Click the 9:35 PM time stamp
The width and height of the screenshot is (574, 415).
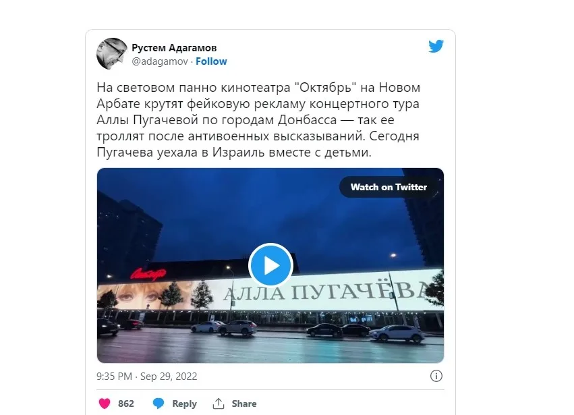(114, 376)
